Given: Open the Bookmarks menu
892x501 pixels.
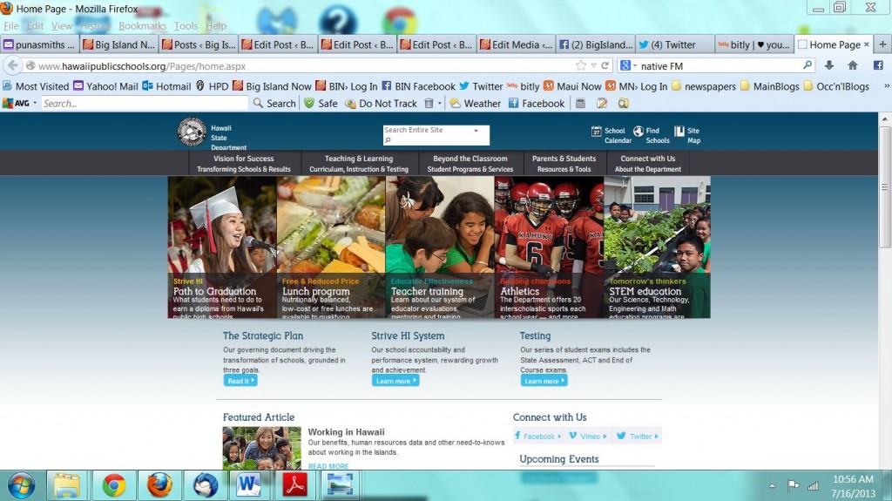Looking at the screenshot, I should tap(142, 25).
